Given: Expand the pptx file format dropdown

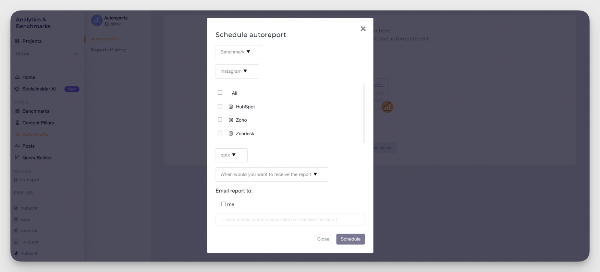Looking at the screenshot, I should [231, 155].
